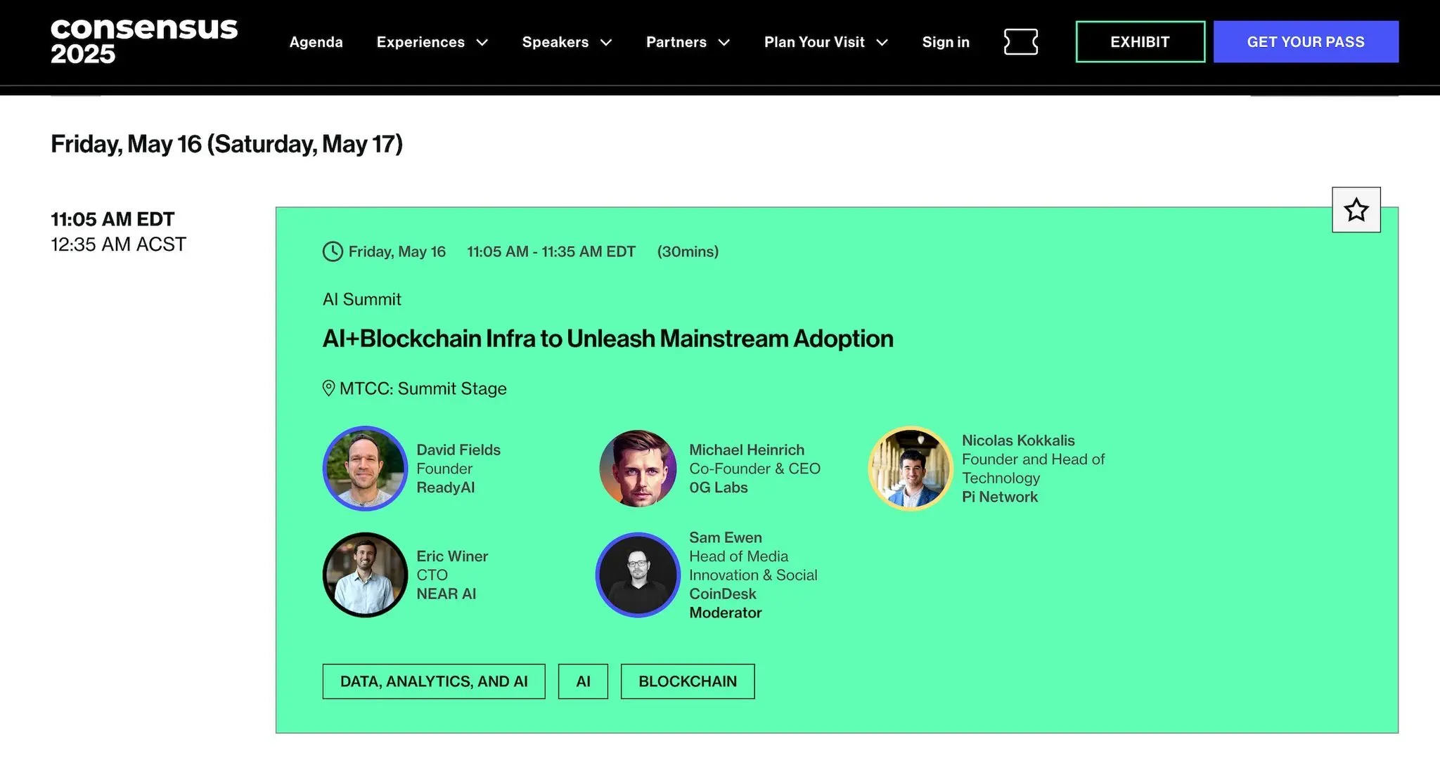Open Nicolas Kokkalis' speaker photo
1440x765 pixels.
tap(911, 469)
